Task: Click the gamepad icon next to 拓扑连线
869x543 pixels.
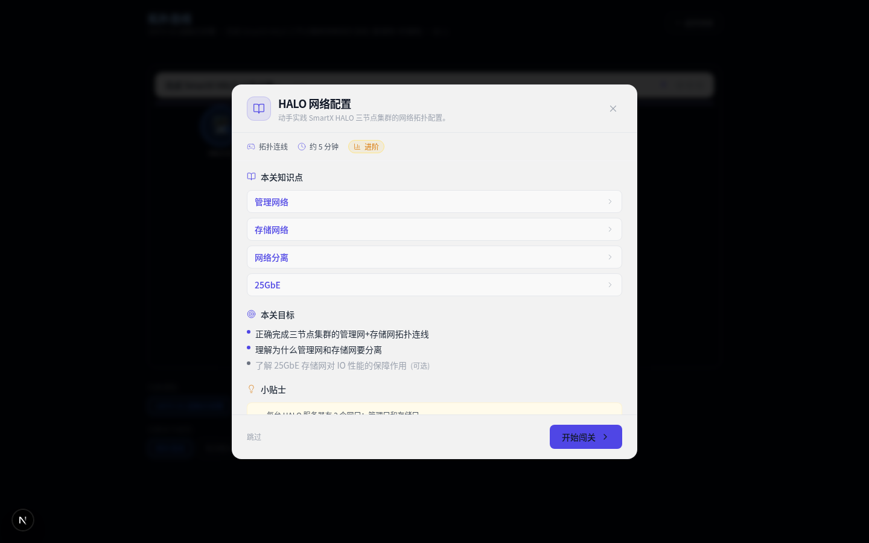Action: [251, 147]
